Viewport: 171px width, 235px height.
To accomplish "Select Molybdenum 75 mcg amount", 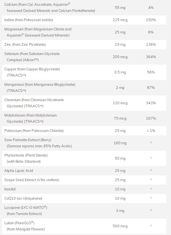I will tap(120, 118).
